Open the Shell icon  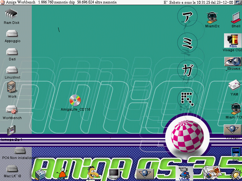236,18
